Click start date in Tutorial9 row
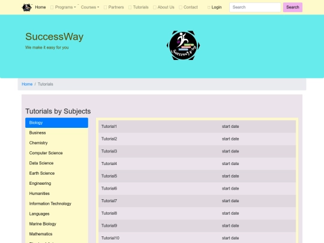This screenshot has height=243, width=324. (230, 226)
